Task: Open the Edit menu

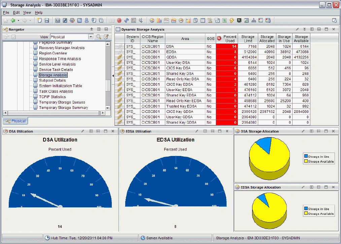Action: pos(16,12)
